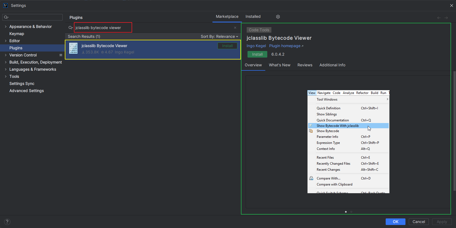Viewport: 456px width, 228px height.
Task: Click the jclasslib Bytecode Viewer plugin icon
Action: click(73, 48)
